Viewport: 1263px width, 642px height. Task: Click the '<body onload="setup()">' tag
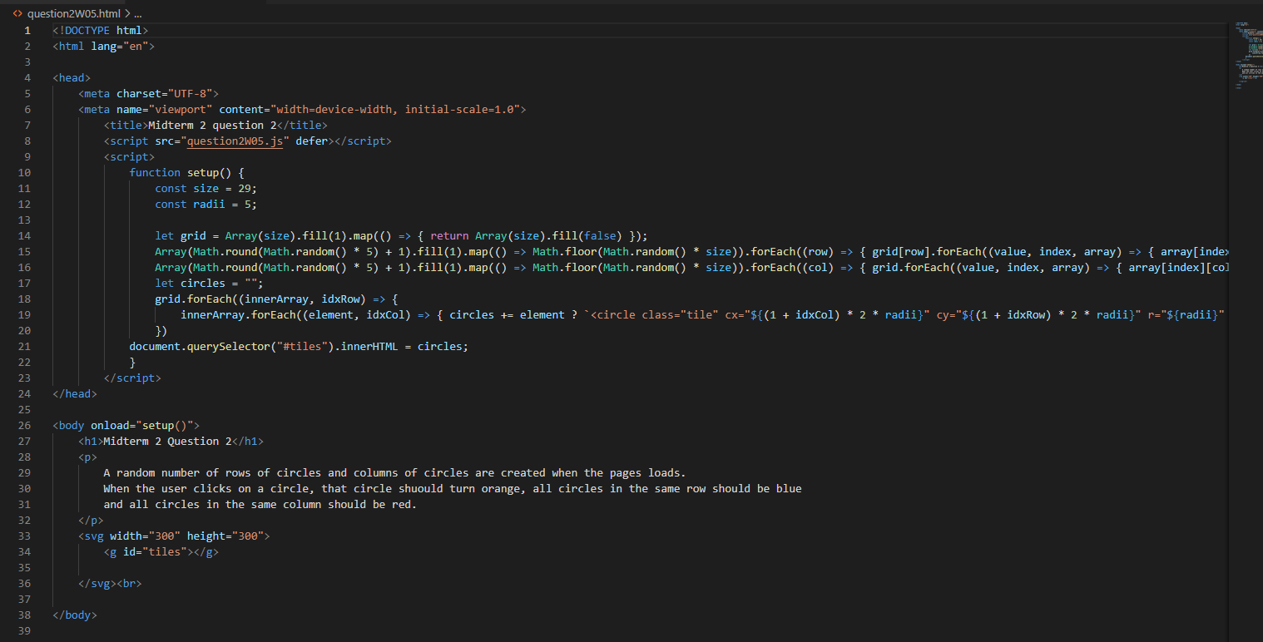(x=126, y=426)
